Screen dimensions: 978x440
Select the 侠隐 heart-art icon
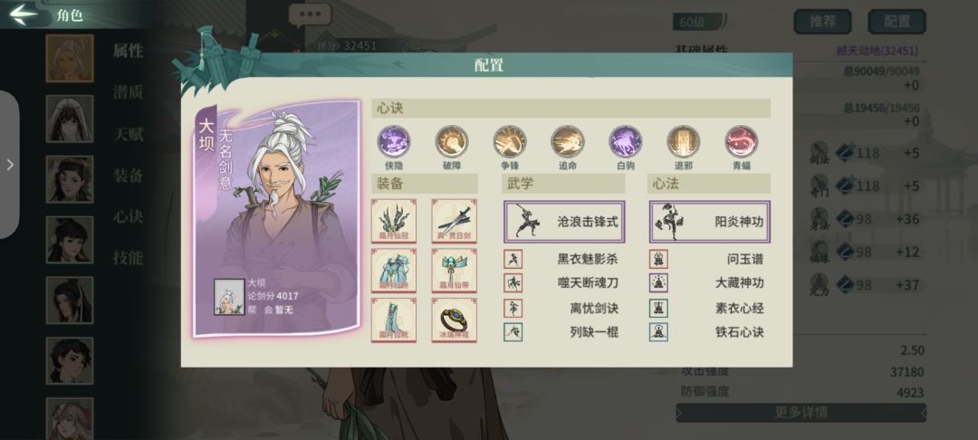coord(394,141)
